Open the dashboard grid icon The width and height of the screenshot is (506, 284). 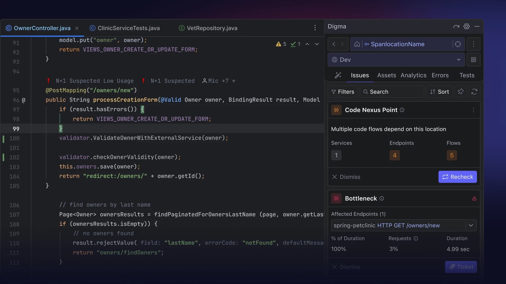(x=474, y=60)
